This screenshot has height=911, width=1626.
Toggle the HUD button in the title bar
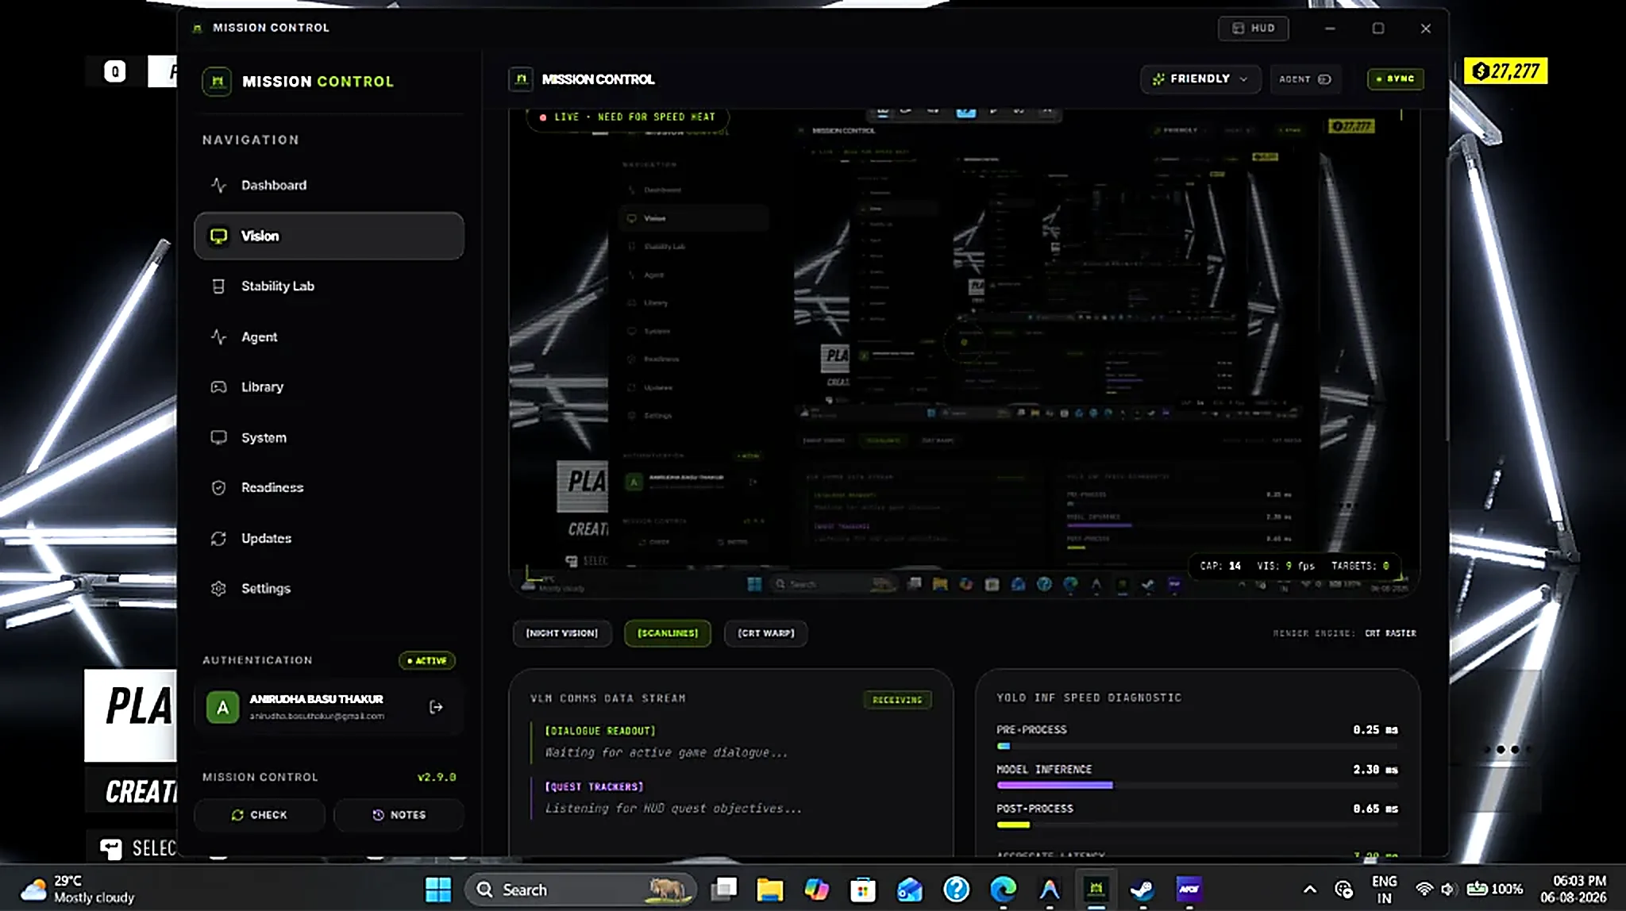coord(1253,28)
